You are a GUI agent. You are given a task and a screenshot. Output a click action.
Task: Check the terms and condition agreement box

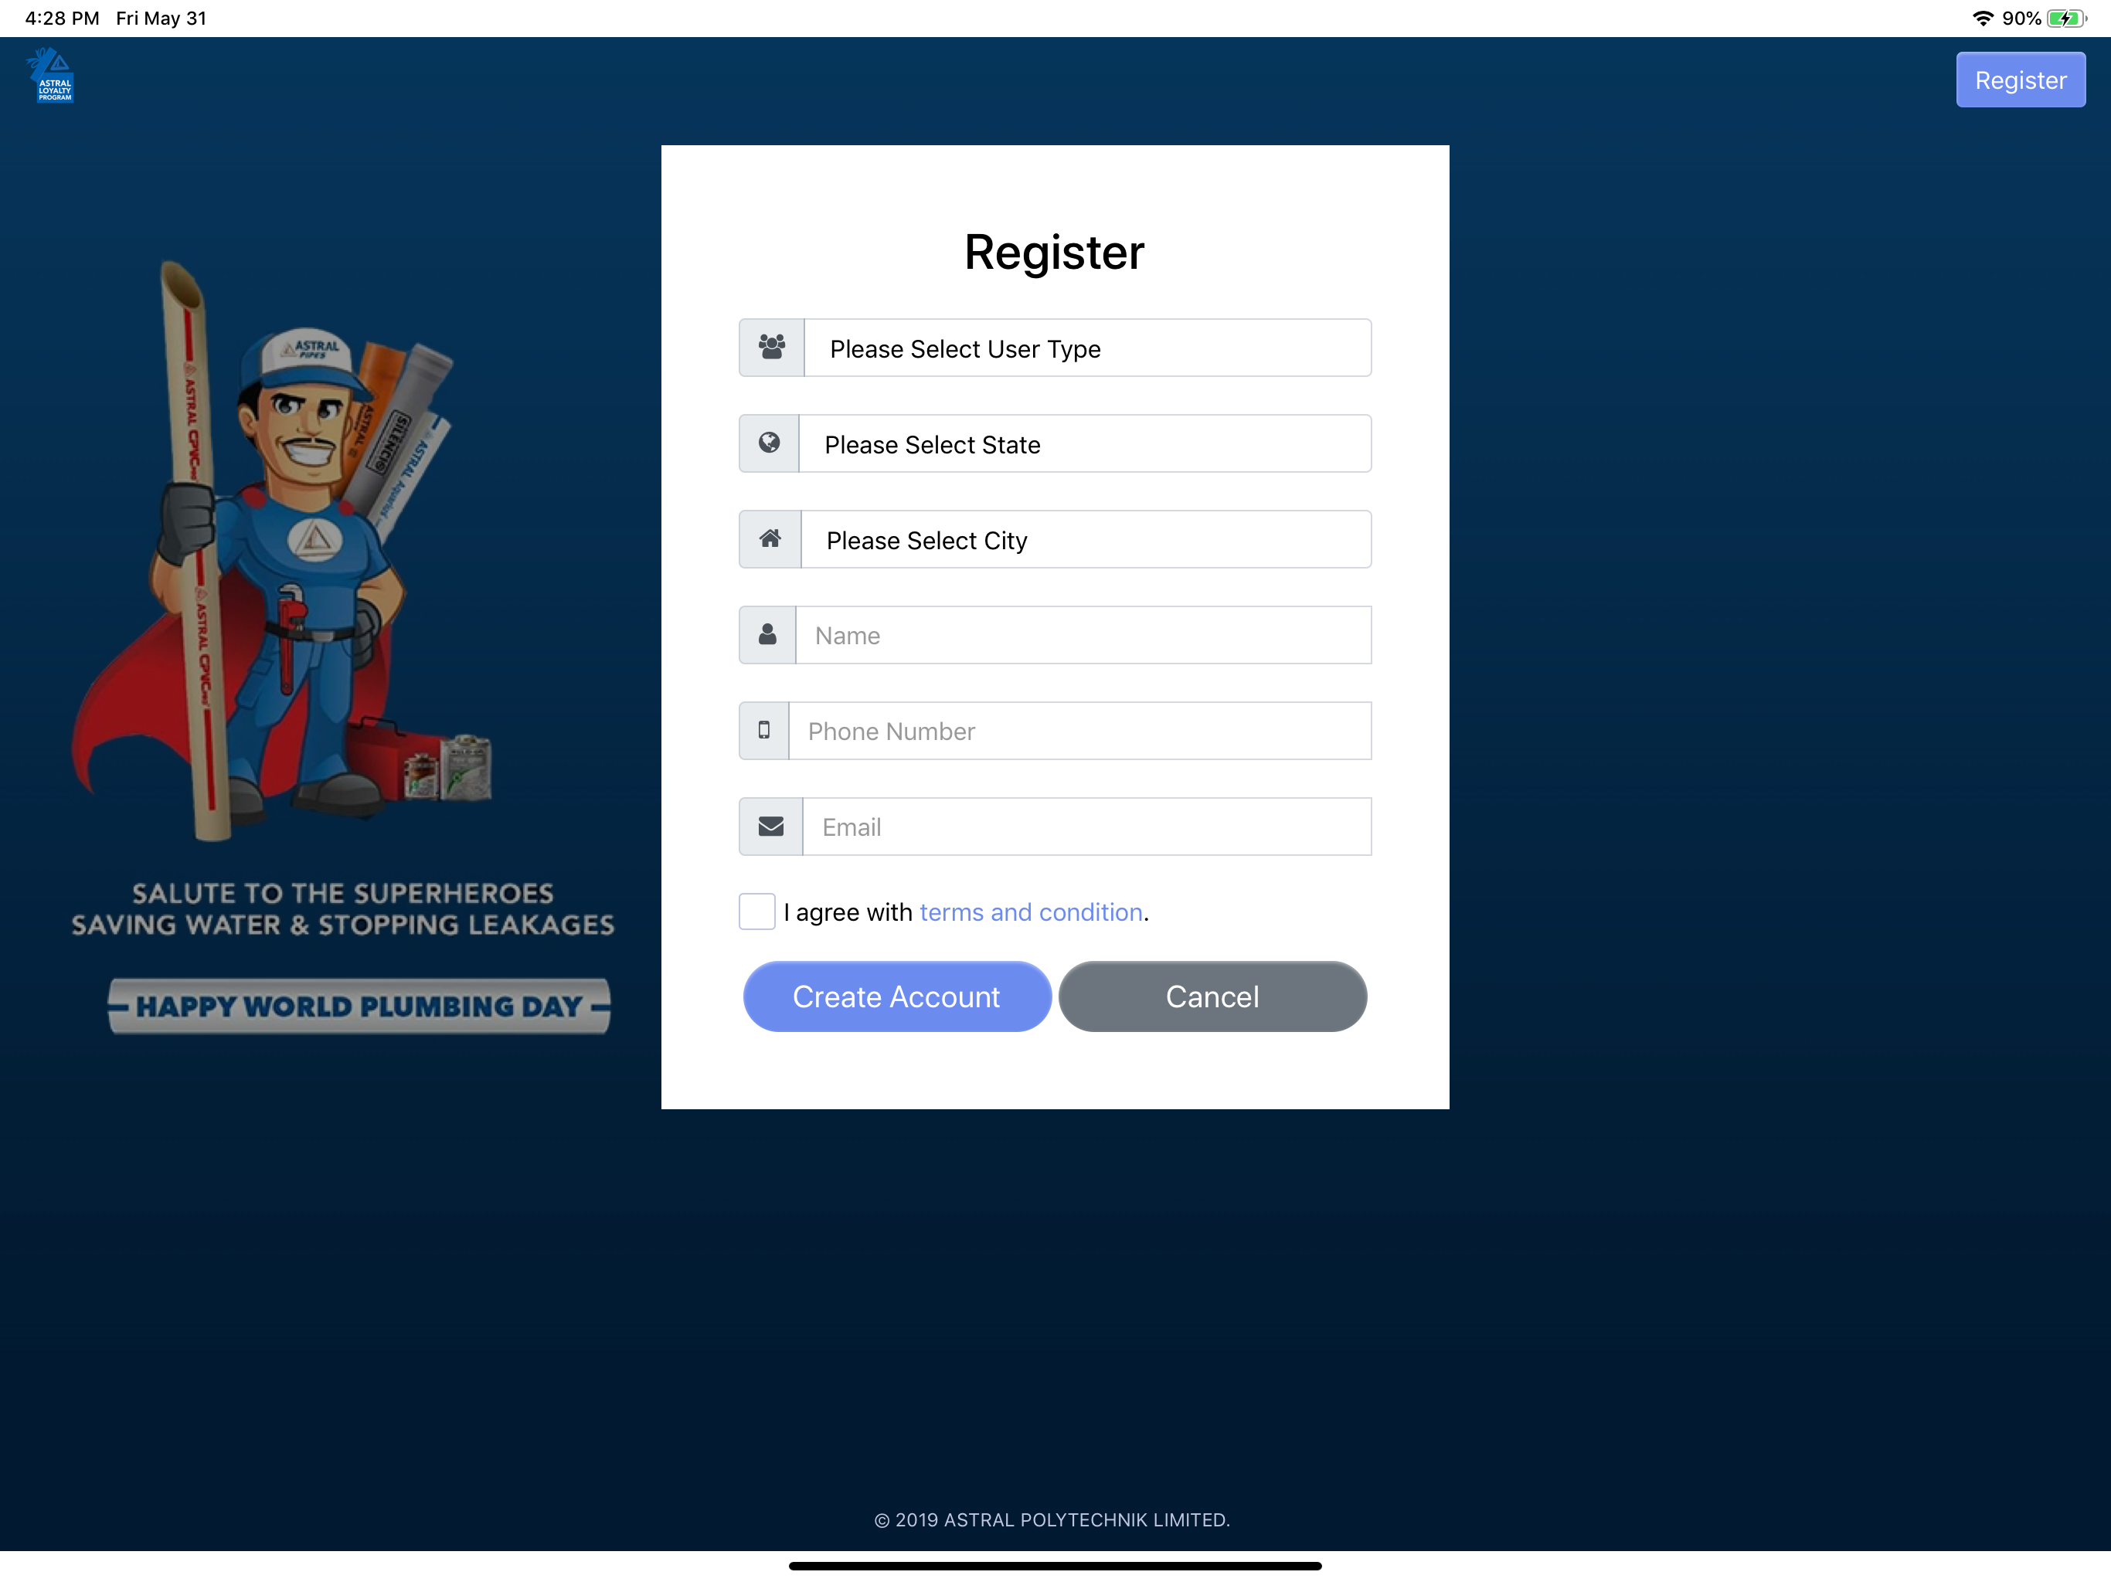[756, 912]
